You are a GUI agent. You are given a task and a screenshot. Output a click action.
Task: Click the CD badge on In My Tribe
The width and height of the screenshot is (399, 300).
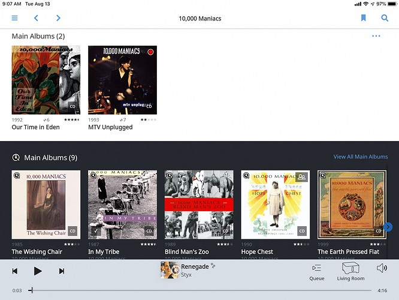[149, 231]
